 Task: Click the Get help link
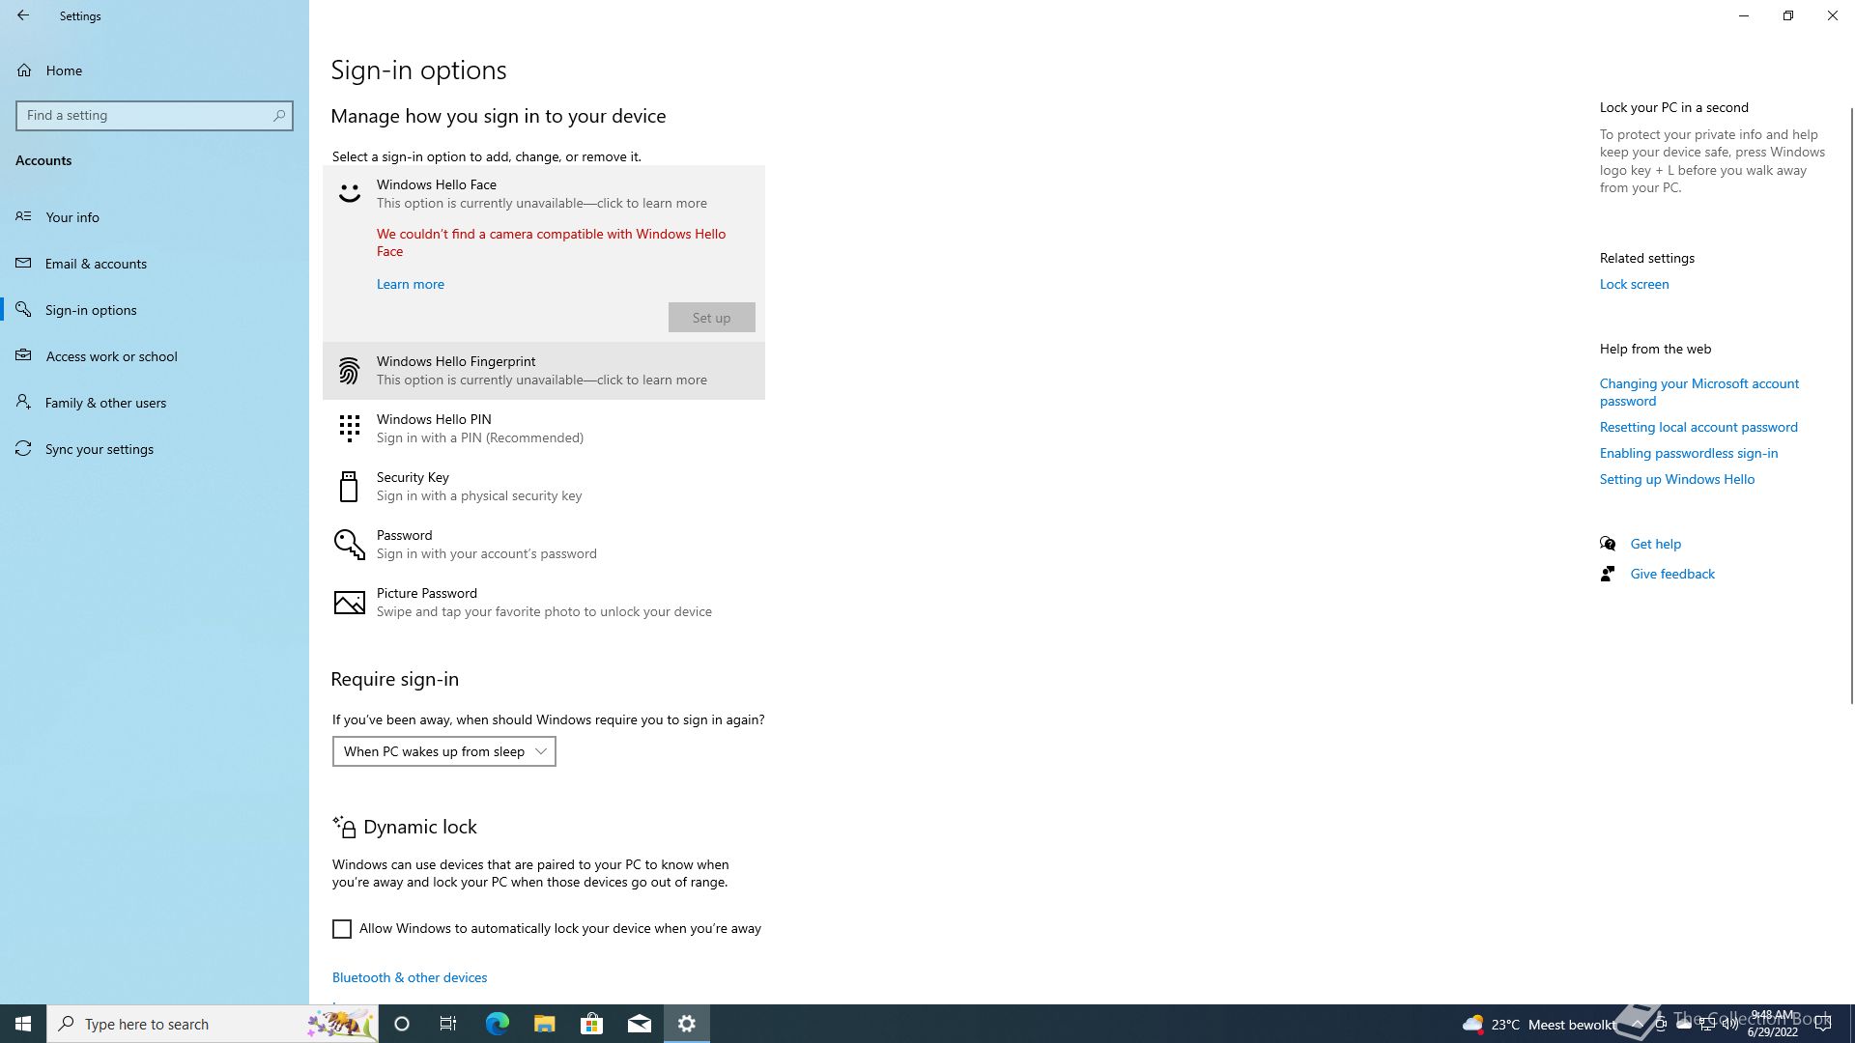point(1655,544)
